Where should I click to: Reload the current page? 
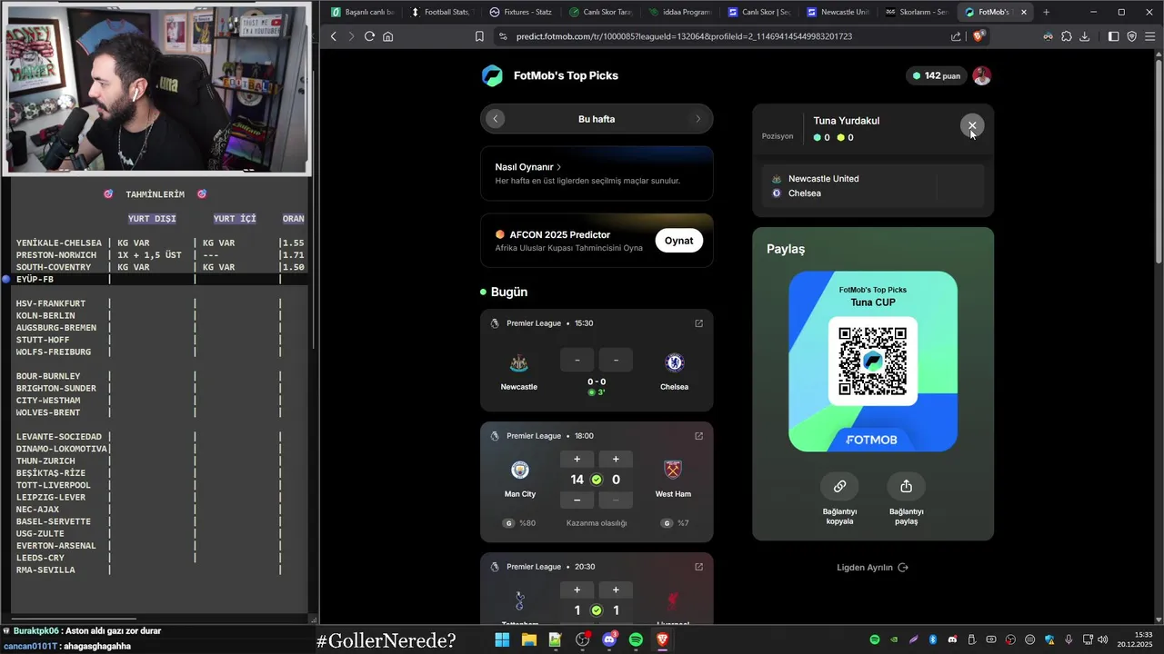click(369, 36)
